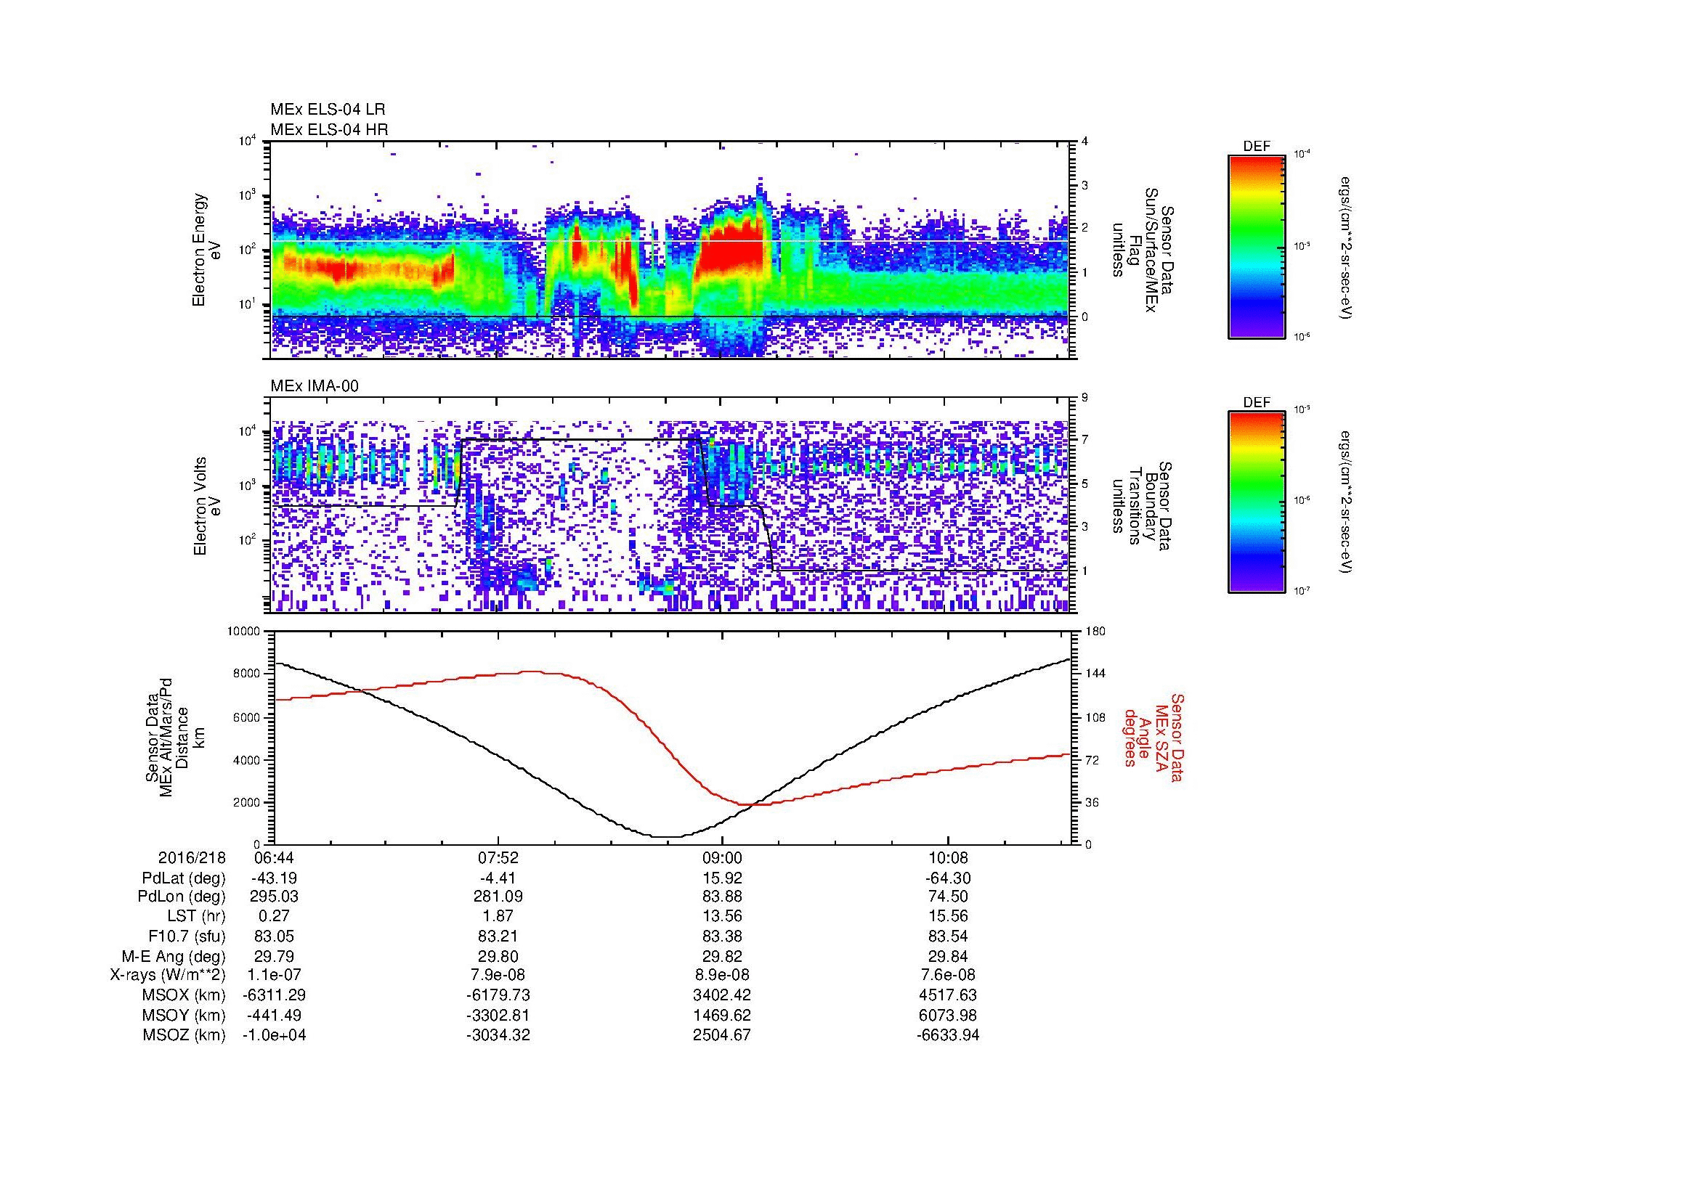Click the 'F10.7 (sfu)' row label
The image size is (1699, 1200).
pyautogui.click(x=187, y=936)
